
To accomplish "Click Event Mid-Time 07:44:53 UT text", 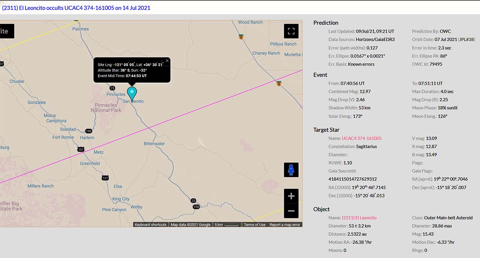I will click(122, 76).
